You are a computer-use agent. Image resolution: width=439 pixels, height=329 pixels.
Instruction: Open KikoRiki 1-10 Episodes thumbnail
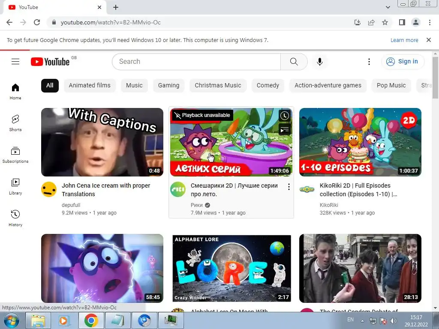[360, 142]
